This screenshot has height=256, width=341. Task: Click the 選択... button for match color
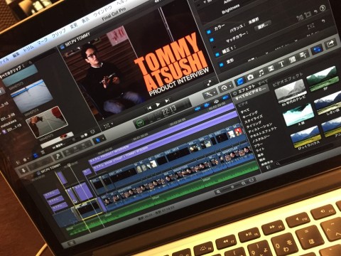point(262,26)
